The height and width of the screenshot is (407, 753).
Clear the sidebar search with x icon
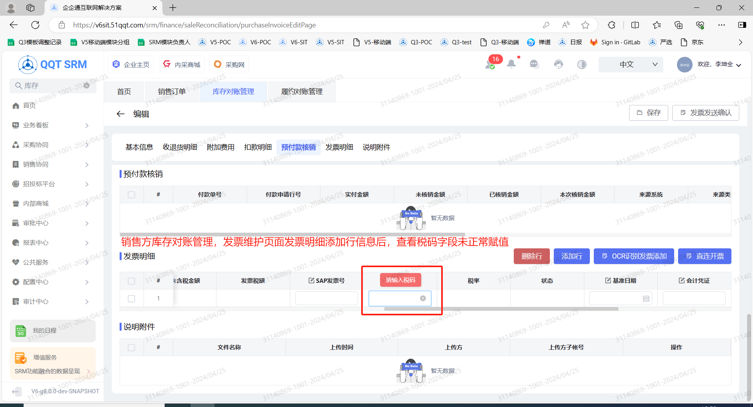[x=87, y=85]
